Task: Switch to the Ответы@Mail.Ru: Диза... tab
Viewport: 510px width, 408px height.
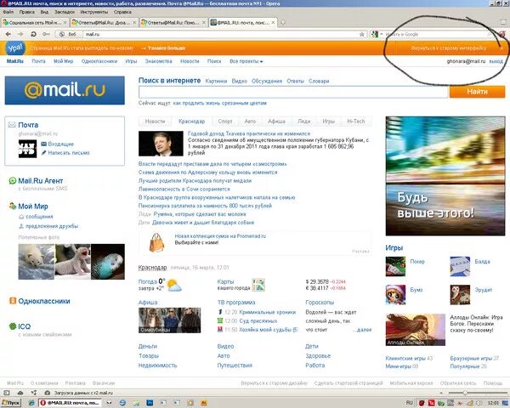Action: [x=104, y=22]
